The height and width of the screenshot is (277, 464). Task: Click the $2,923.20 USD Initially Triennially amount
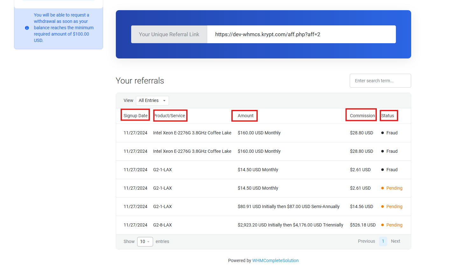click(291, 225)
